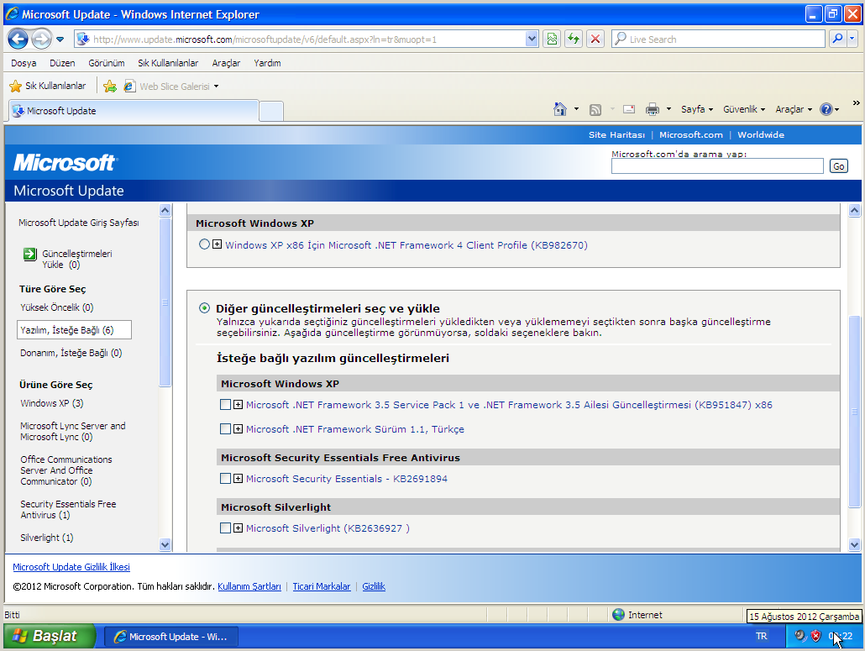Screen dimensions: 865x651
Task: Add to favorites bar star icon
Action: [x=110, y=86]
